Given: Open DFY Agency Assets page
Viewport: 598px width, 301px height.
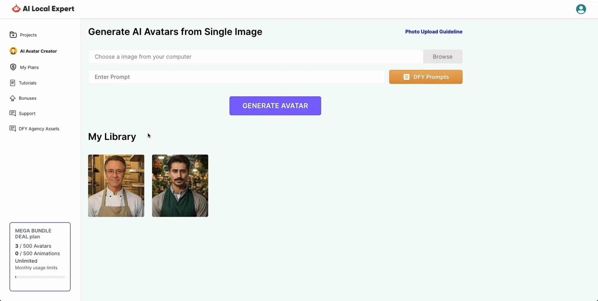Looking at the screenshot, I should click(x=39, y=129).
